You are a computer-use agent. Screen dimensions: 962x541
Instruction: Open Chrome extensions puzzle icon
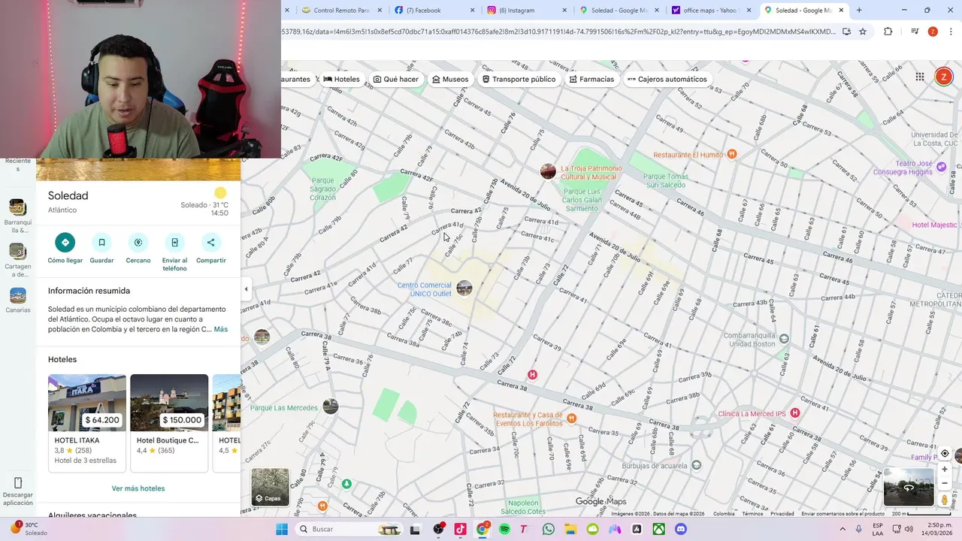888,32
